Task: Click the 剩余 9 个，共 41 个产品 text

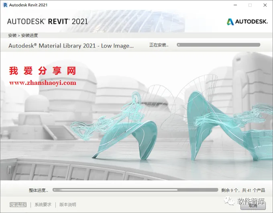Action: click(243, 190)
